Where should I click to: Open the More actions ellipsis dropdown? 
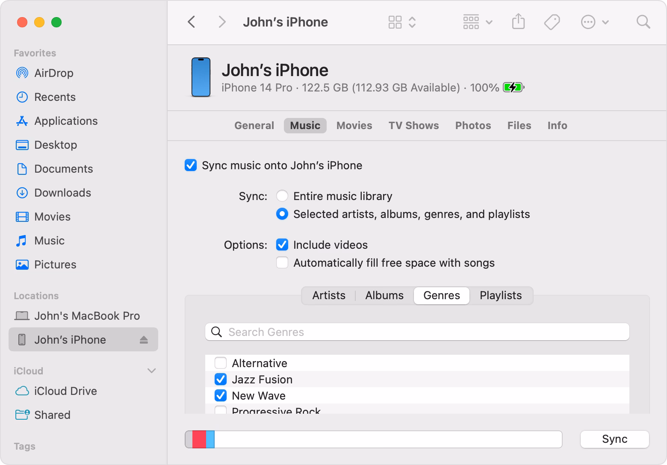pos(594,22)
